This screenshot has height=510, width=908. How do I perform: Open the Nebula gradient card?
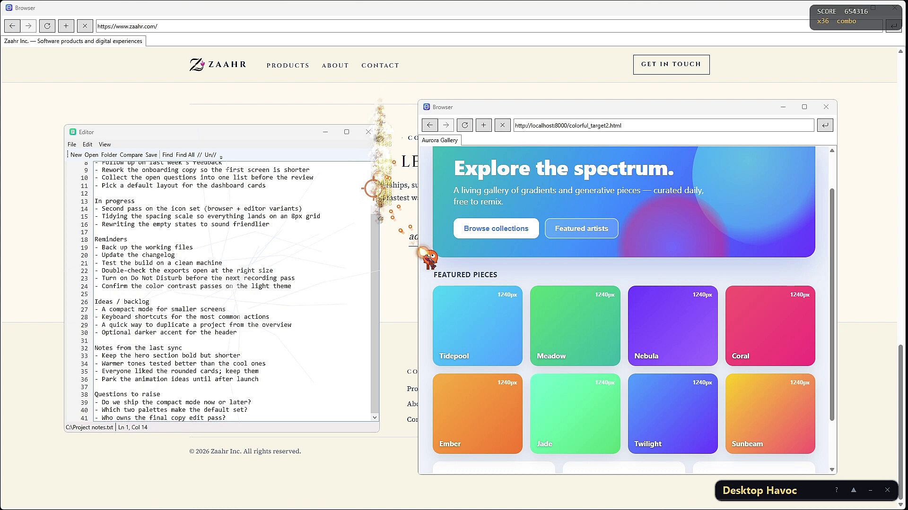click(673, 326)
